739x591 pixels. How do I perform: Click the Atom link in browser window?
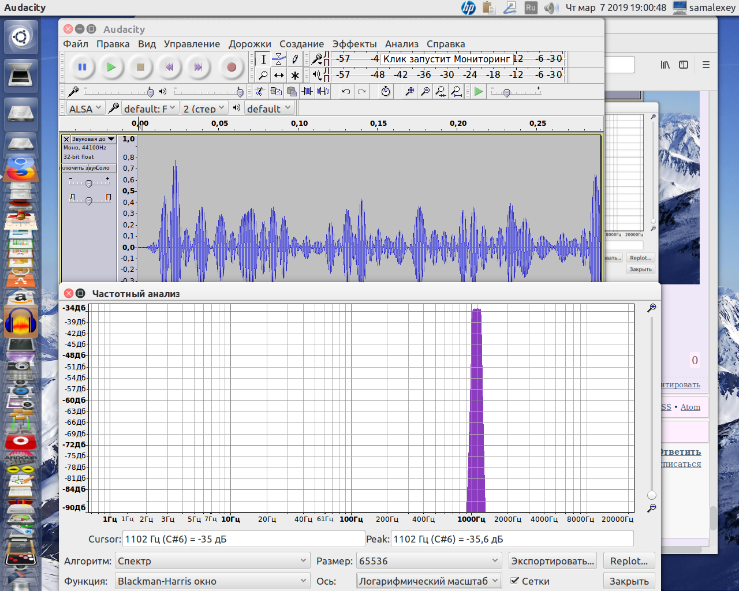690,407
